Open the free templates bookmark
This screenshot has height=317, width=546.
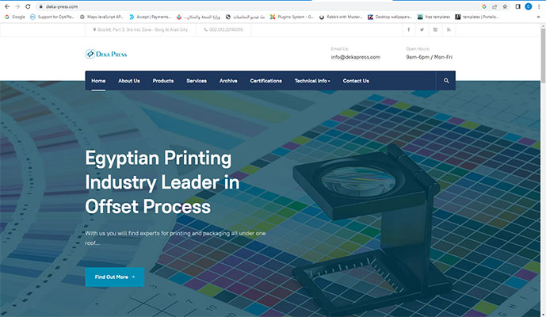click(x=434, y=17)
